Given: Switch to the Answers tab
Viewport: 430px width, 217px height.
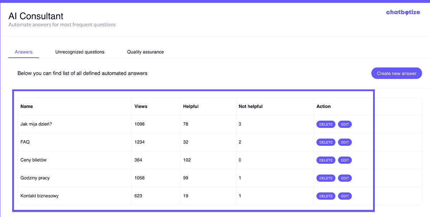Looking at the screenshot, I should pyautogui.click(x=24, y=52).
